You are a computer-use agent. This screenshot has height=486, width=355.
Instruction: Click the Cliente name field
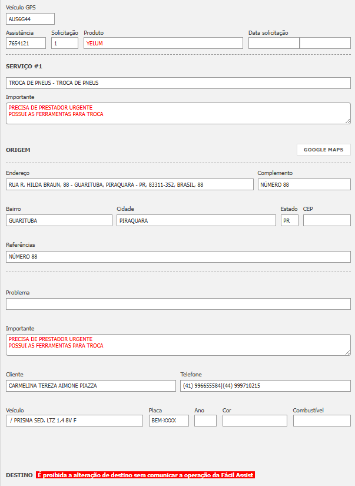pyautogui.click(x=91, y=386)
